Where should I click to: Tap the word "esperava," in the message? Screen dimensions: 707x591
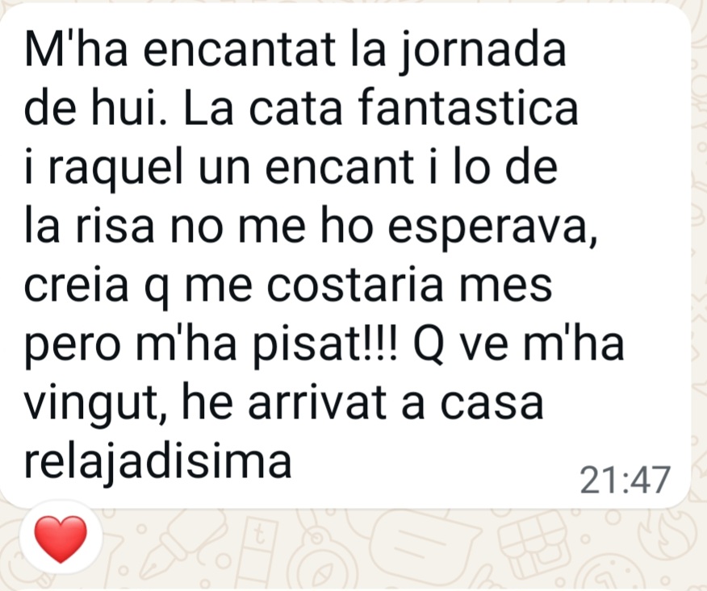[x=492, y=228]
